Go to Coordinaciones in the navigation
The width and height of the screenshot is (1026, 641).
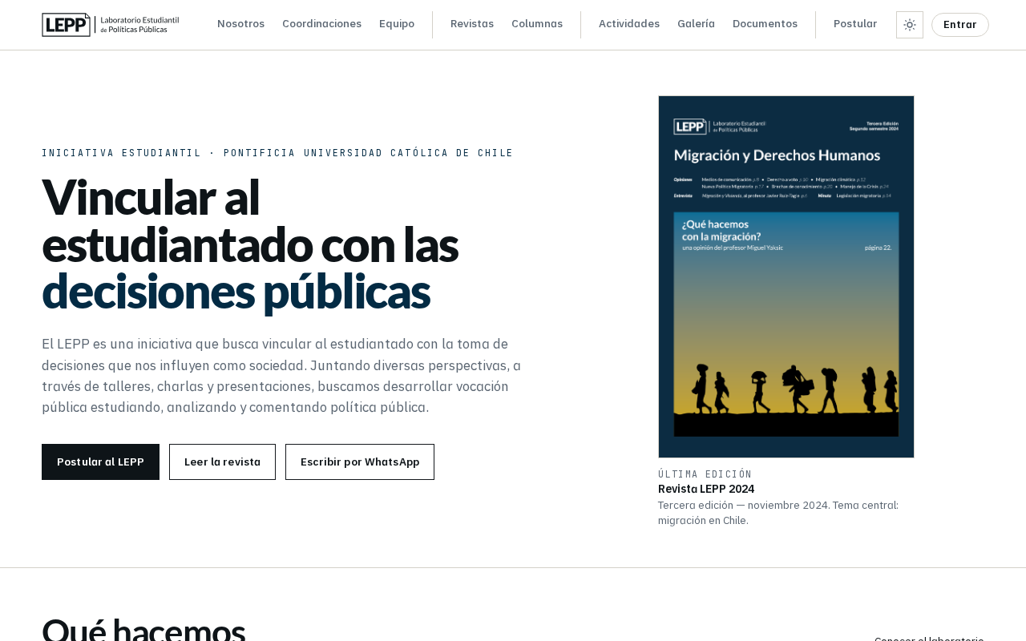(x=321, y=24)
